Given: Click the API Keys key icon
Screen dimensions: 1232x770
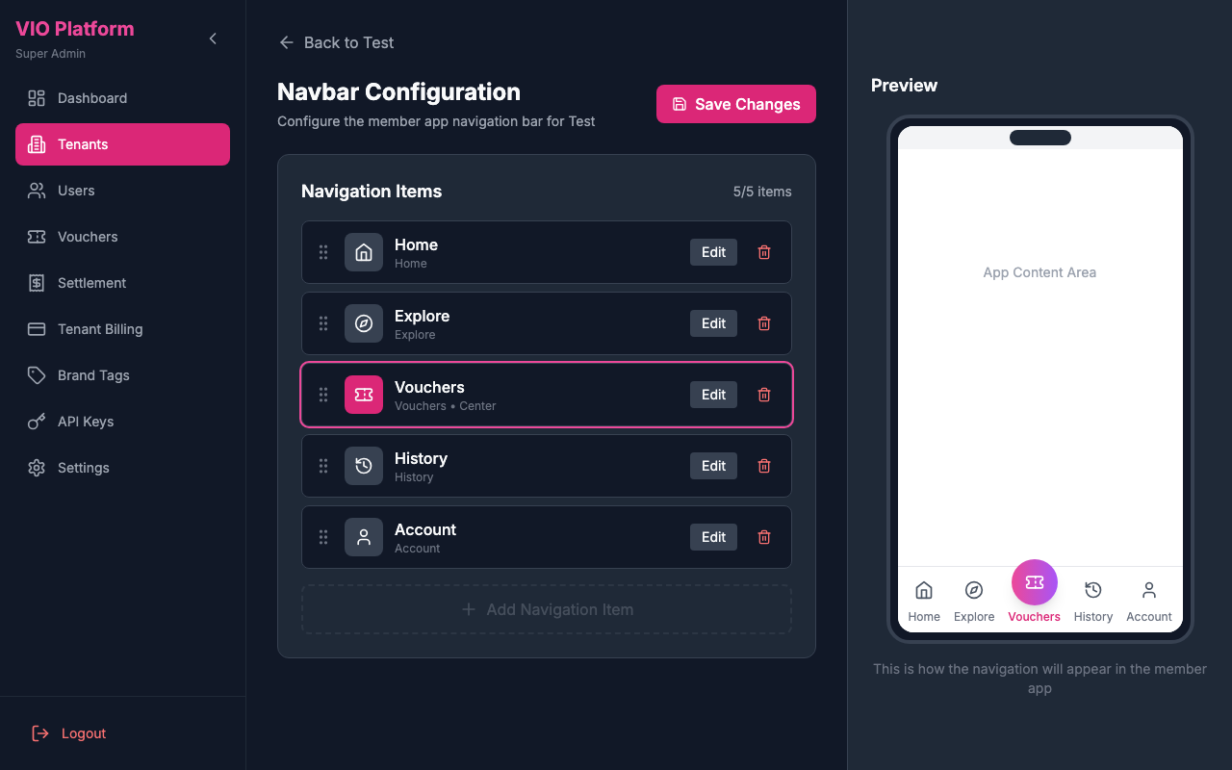Looking at the screenshot, I should (x=37, y=422).
